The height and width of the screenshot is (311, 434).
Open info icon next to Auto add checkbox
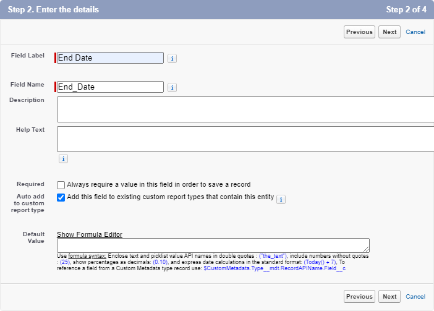(281, 199)
